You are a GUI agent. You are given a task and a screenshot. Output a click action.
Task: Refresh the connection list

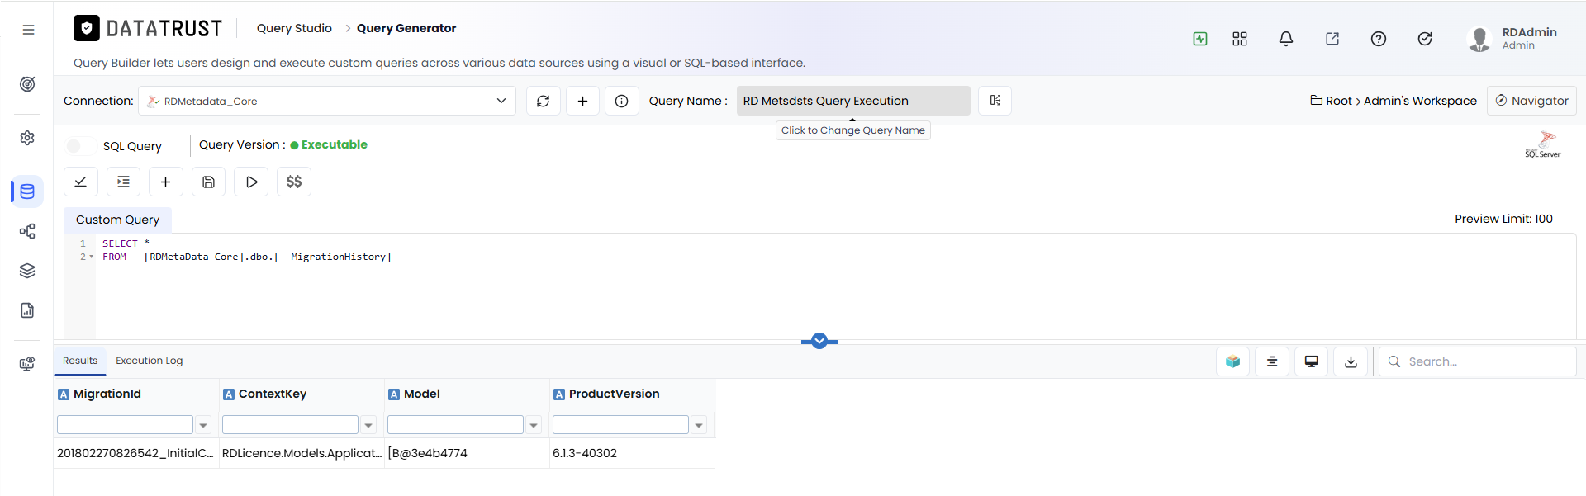tap(544, 101)
